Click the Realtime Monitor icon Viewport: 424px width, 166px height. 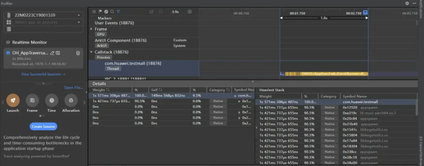pos(8,42)
